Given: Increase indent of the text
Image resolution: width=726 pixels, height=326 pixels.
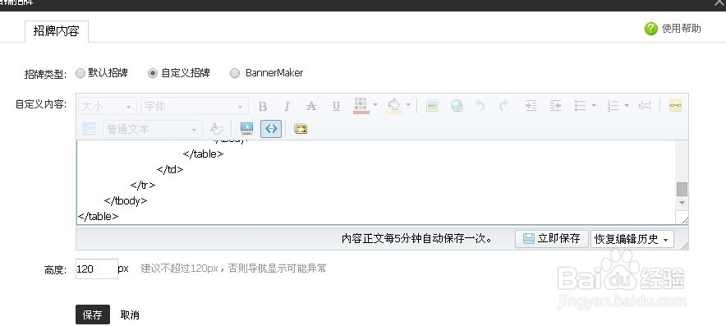Looking at the screenshot, I should [531, 106].
